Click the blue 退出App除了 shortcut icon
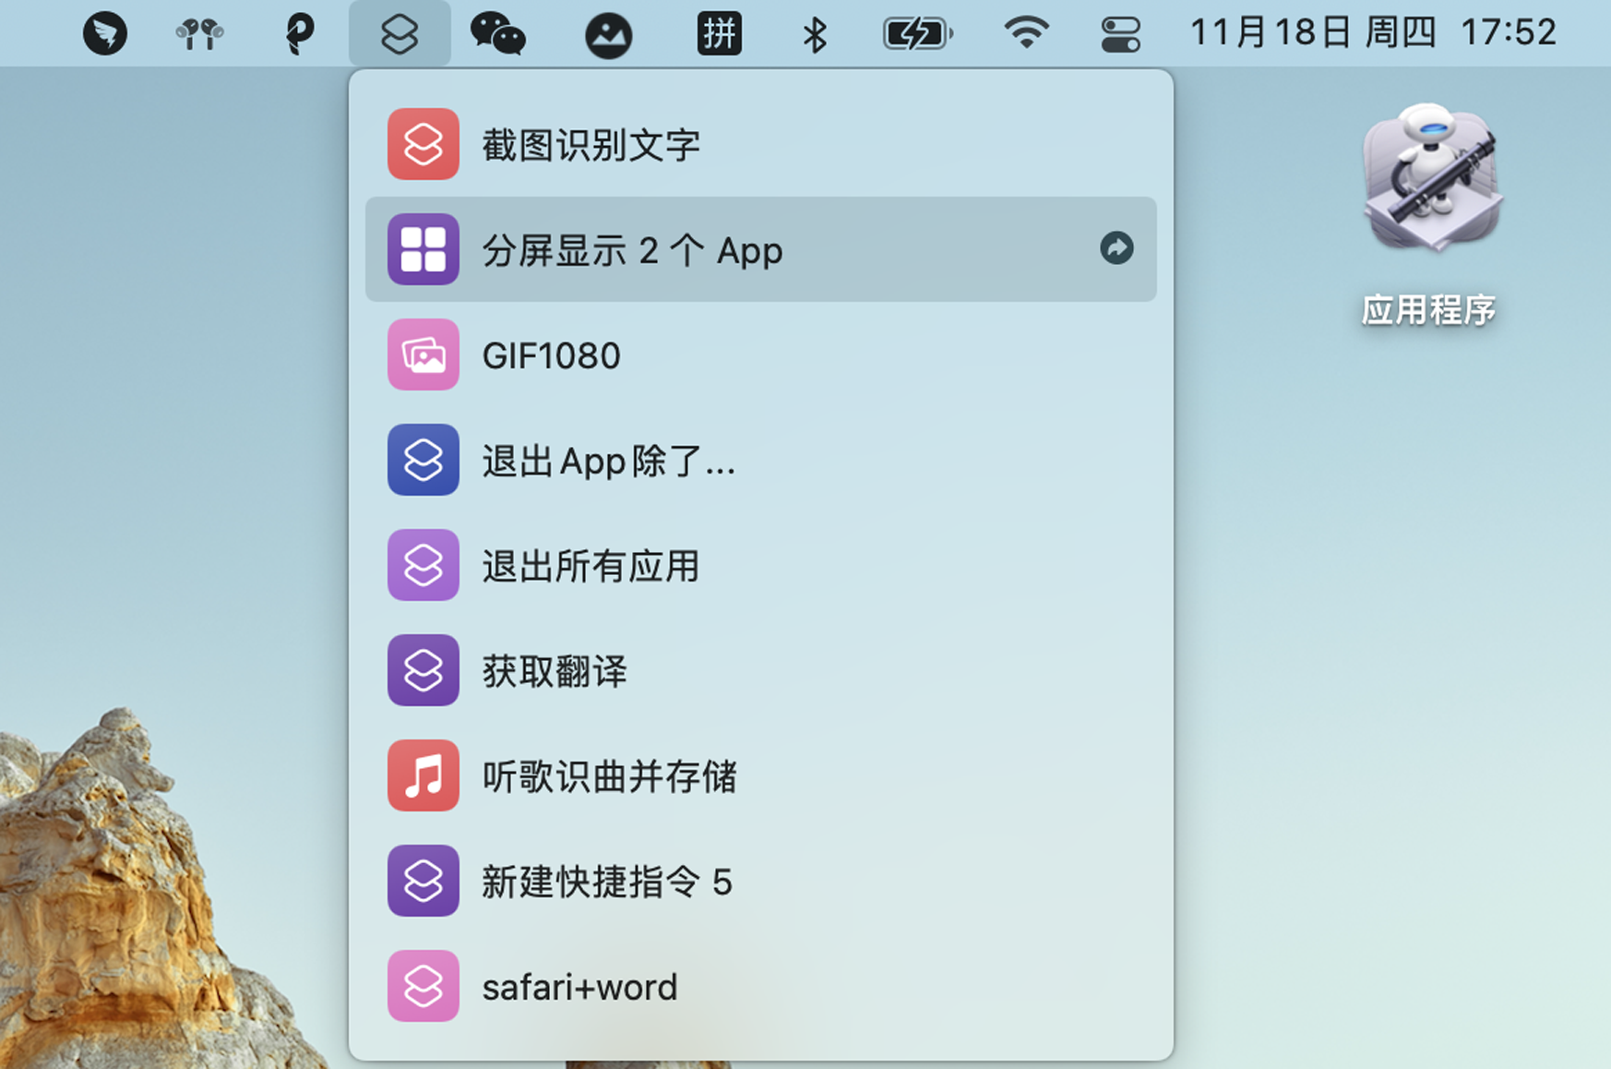Viewport: 1611px width, 1069px height. [x=423, y=461]
